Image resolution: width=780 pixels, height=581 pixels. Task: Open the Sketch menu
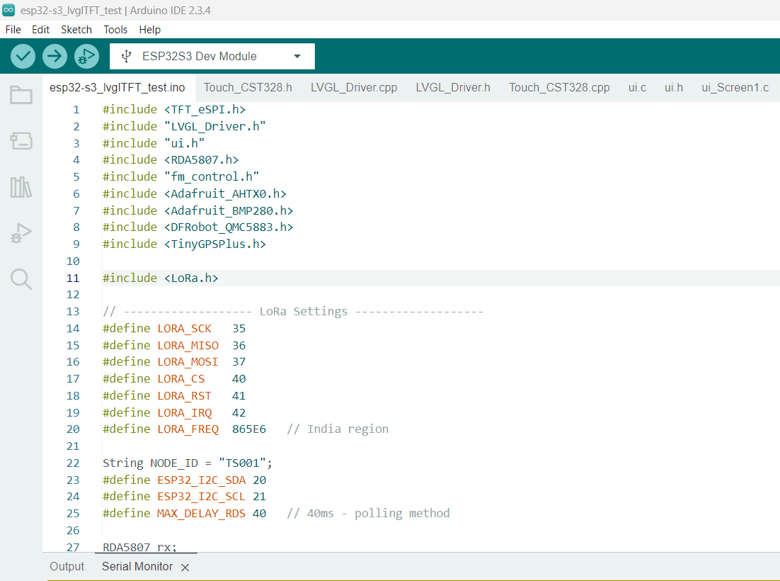[x=76, y=29]
